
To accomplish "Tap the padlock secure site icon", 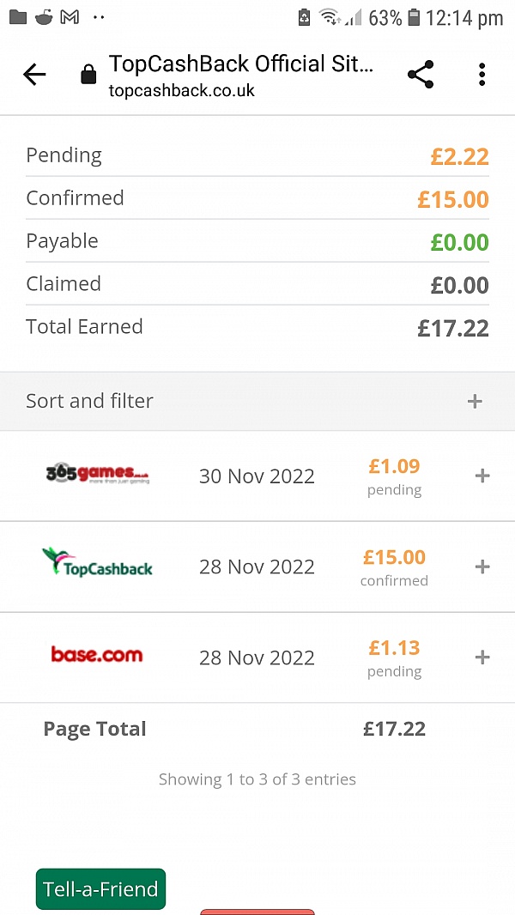I will click(x=88, y=76).
